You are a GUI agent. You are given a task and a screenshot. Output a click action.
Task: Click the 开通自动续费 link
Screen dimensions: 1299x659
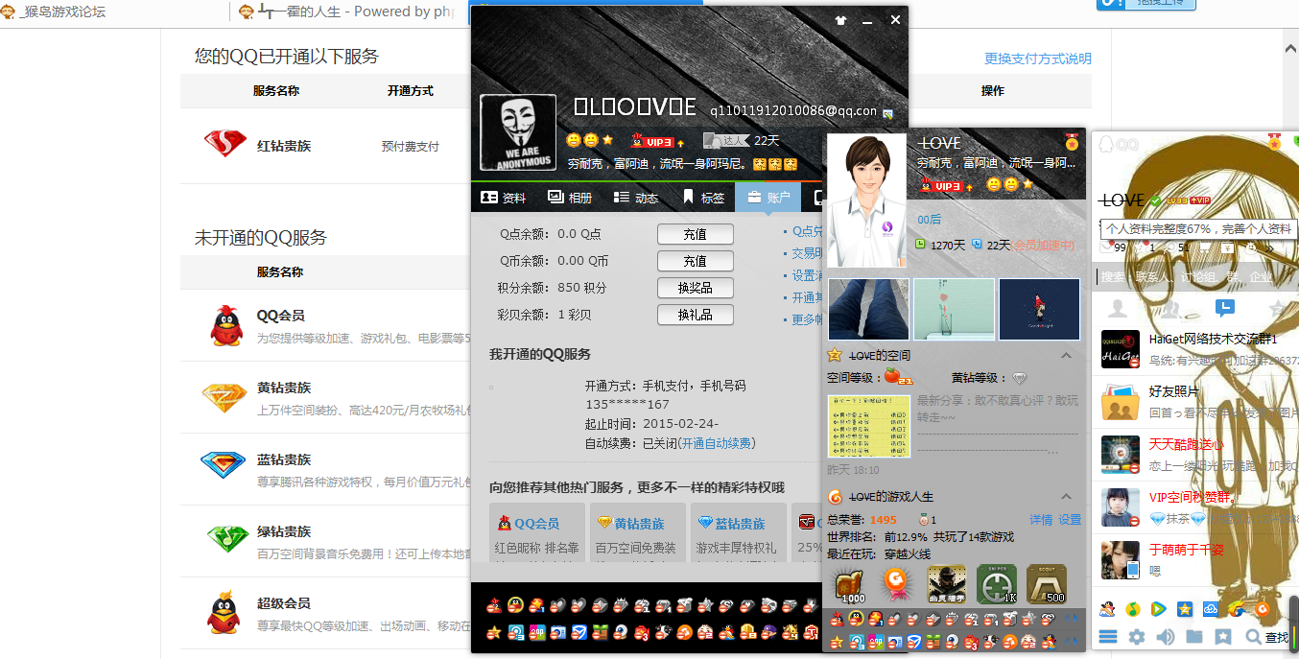[x=717, y=443]
